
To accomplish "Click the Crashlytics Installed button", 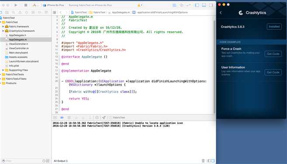I will point(274,27).
